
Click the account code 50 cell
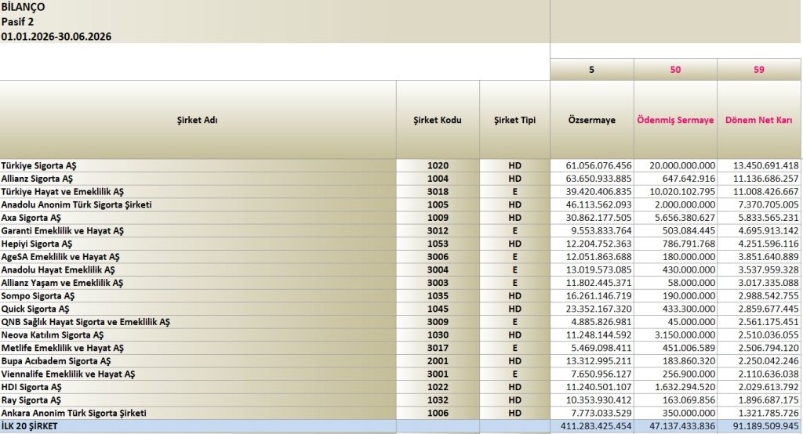click(675, 70)
